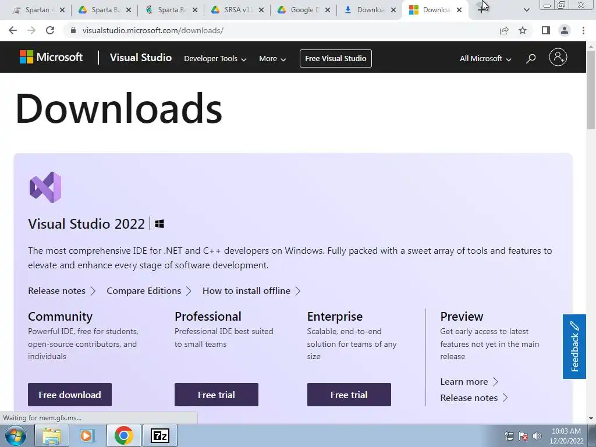The height and width of the screenshot is (447, 596).
Task: Open Release notes link under description
Action: tap(62, 291)
